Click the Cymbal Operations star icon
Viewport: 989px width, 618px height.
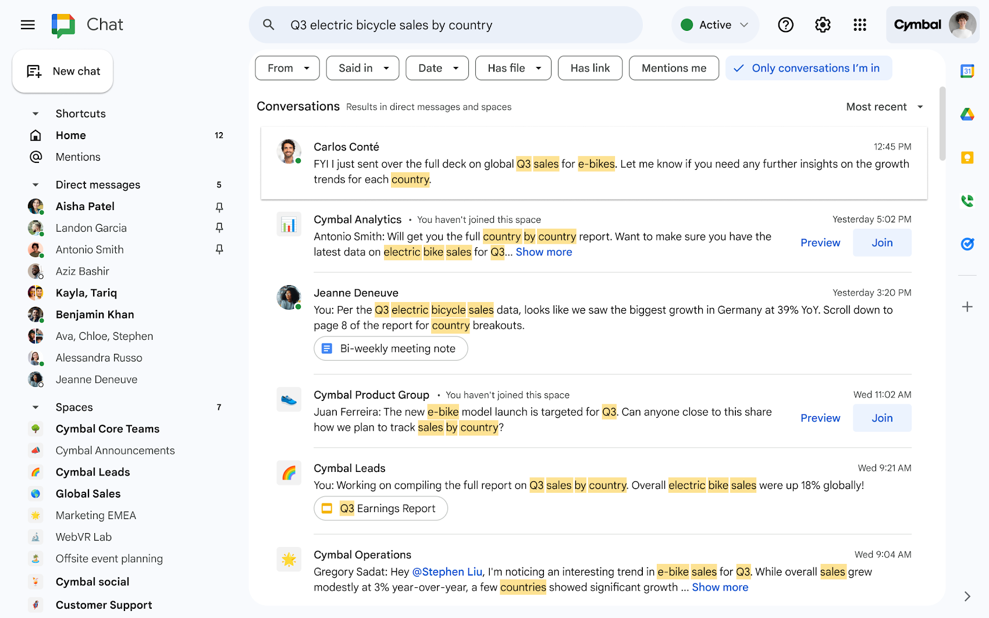point(289,559)
